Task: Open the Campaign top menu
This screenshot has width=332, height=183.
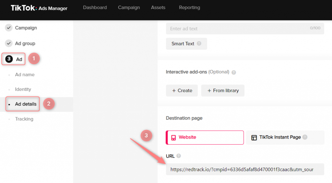Action: (129, 7)
